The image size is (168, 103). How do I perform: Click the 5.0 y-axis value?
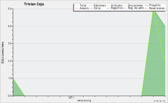pos(10,9)
